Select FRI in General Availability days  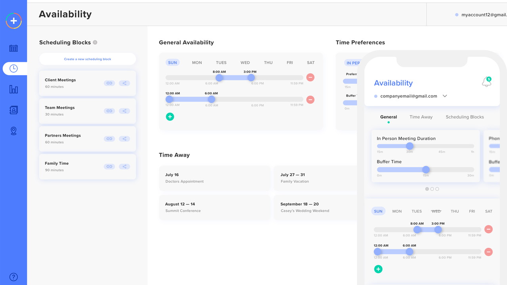click(x=290, y=63)
